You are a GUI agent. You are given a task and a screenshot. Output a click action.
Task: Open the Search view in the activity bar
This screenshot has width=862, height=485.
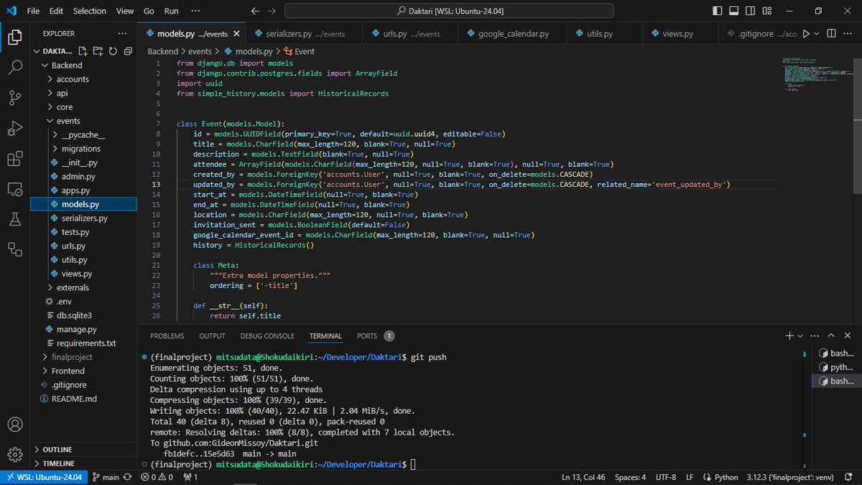click(x=14, y=68)
